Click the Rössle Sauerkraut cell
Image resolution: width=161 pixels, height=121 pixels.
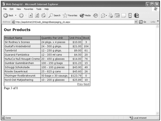click(22, 71)
